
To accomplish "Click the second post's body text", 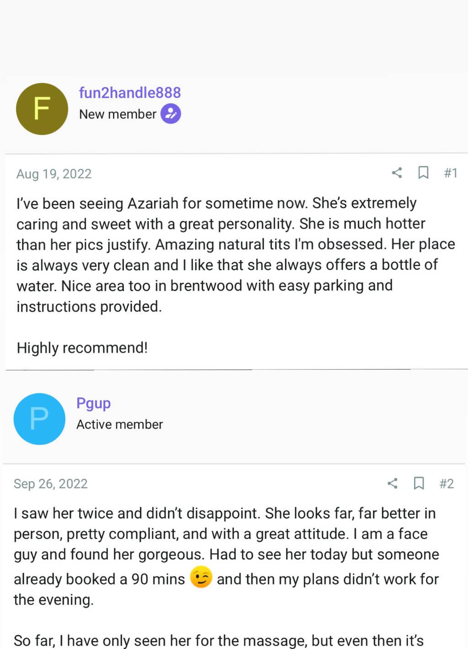I will coord(226,556).
